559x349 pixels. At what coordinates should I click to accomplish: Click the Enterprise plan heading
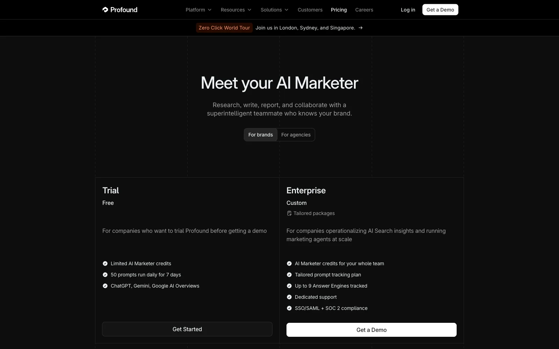tap(306, 191)
